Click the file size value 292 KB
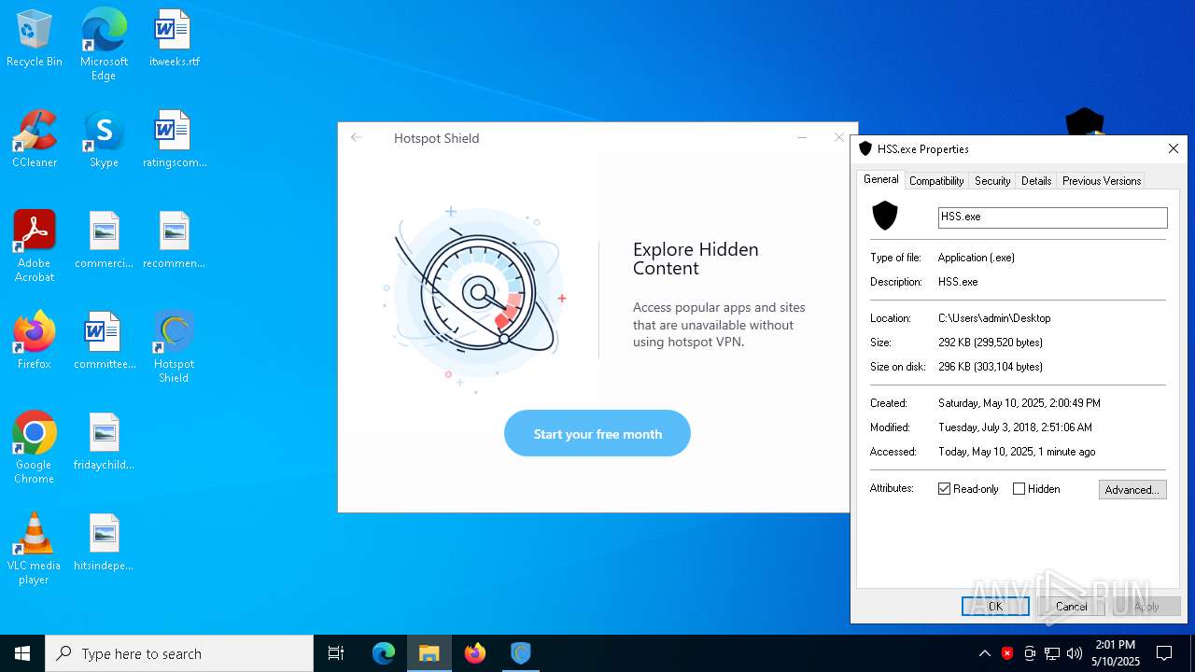This screenshot has width=1195, height=672. (x=991, y=343)
